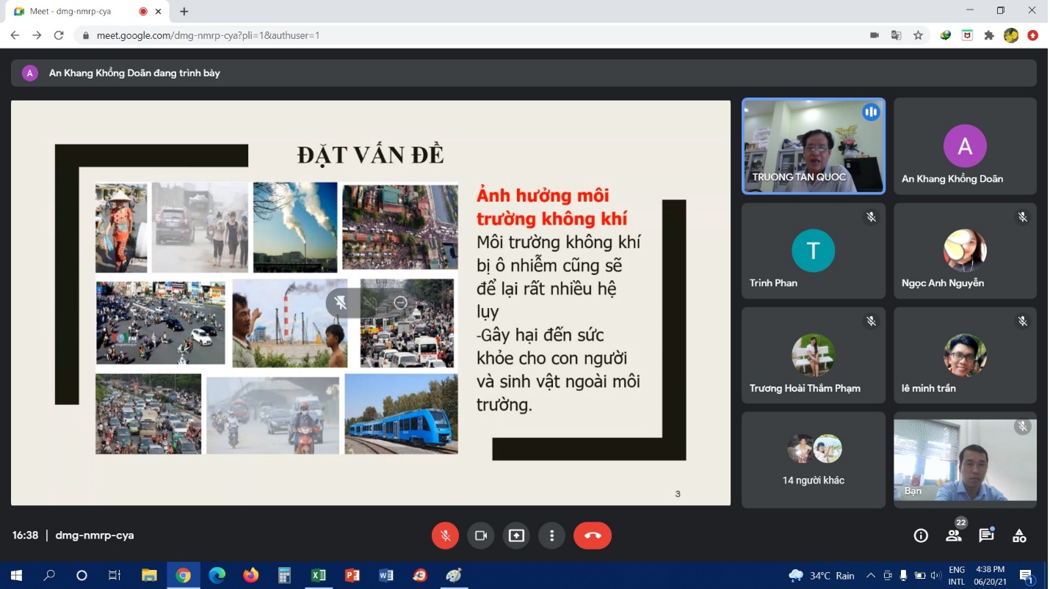
Task: Toggle the camera on/off button
Action: tap(481, 535)
